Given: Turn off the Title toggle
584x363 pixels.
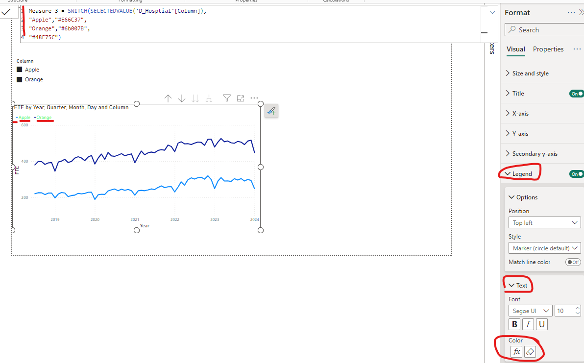Looking at the screenshot, I should point(577,94).
